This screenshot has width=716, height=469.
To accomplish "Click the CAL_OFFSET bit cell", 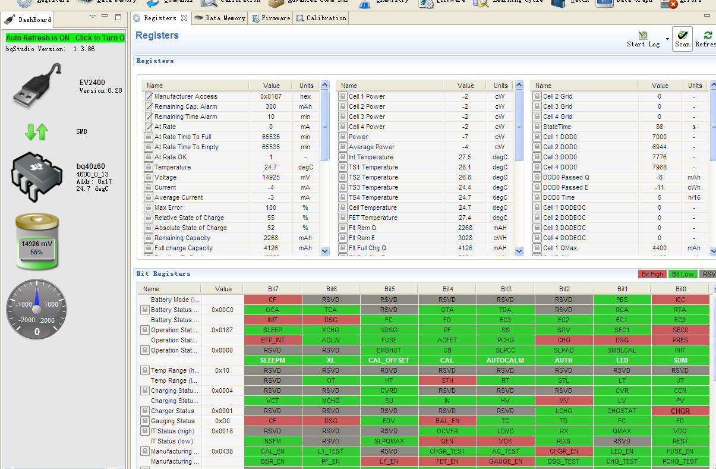I will (x=389, y=360).
